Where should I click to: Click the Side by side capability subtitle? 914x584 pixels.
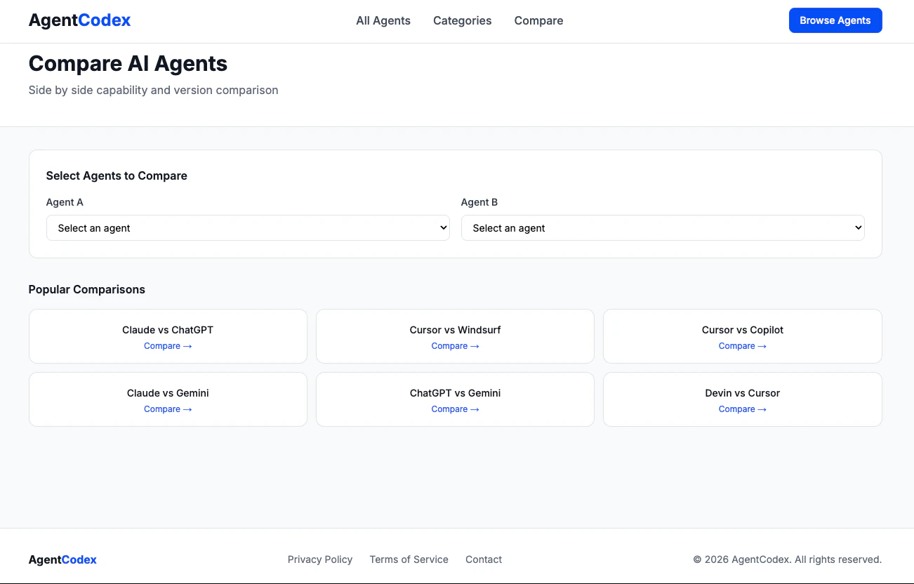(154, 90)
